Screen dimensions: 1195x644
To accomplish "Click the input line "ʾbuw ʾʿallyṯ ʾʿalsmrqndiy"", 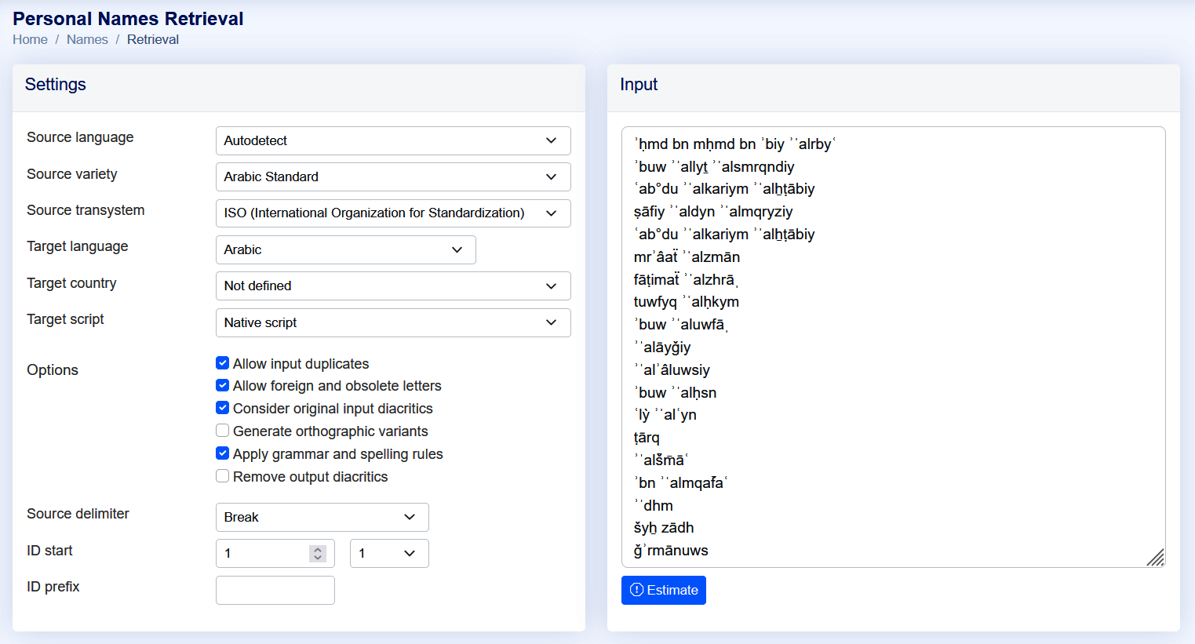I will pos(714,167).
